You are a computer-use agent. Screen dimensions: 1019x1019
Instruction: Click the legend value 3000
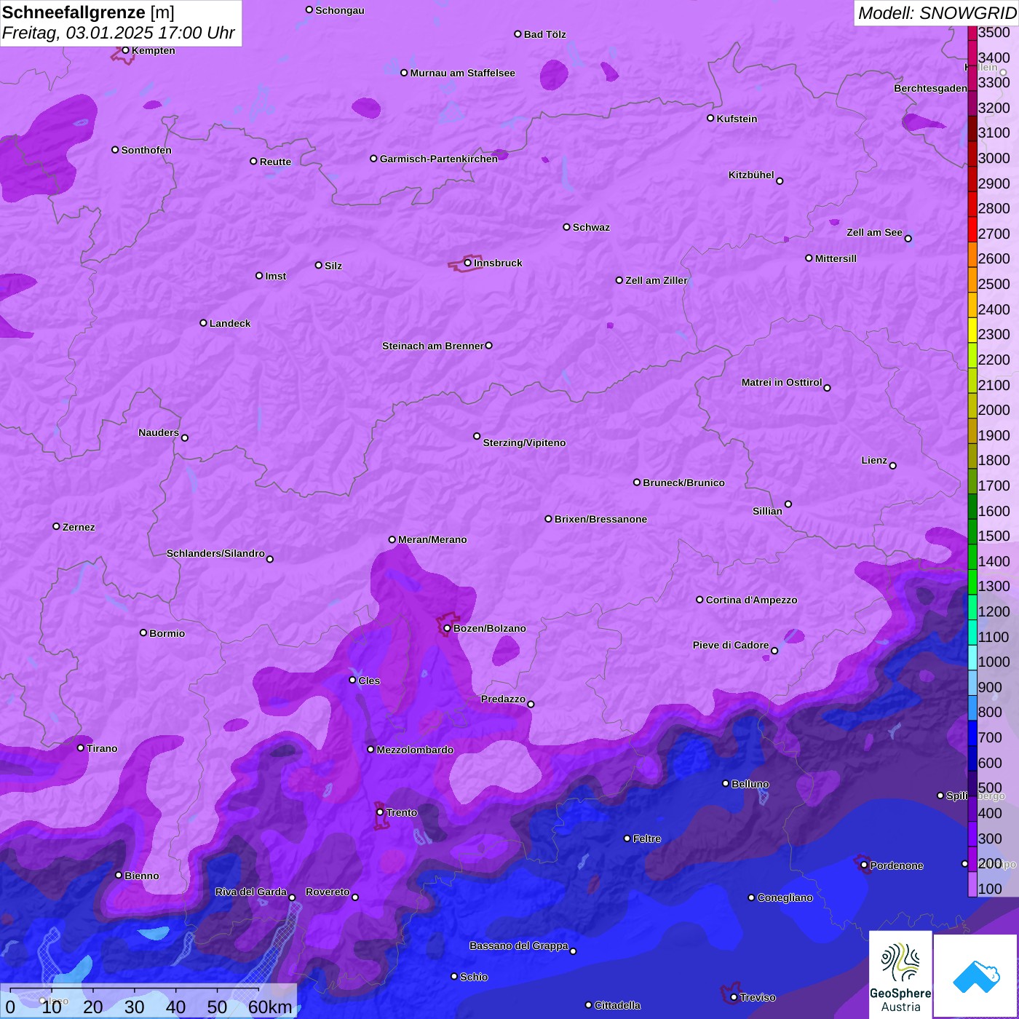(994, 158)
